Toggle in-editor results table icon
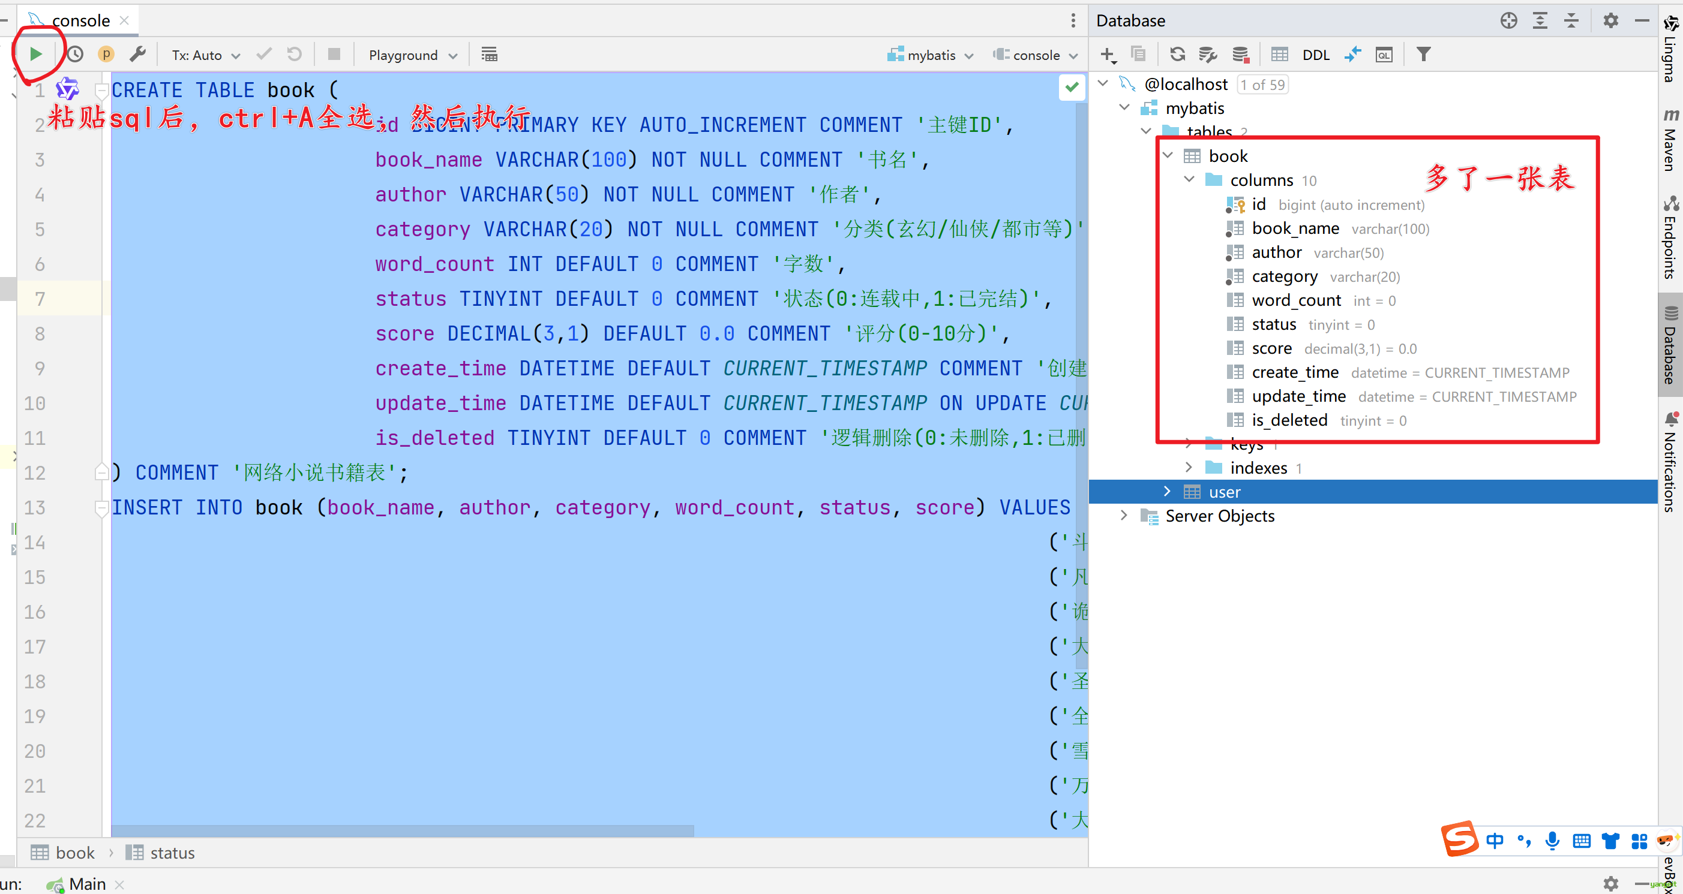Image resolution: width=1683 pixels, height=894 pixels. point(490,54)
